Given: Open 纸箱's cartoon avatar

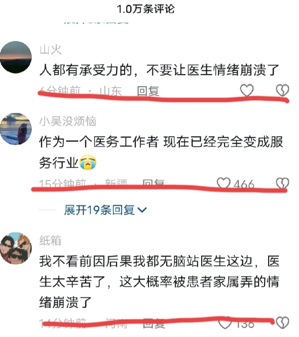Looking at the screenshot, I should 16,248.
